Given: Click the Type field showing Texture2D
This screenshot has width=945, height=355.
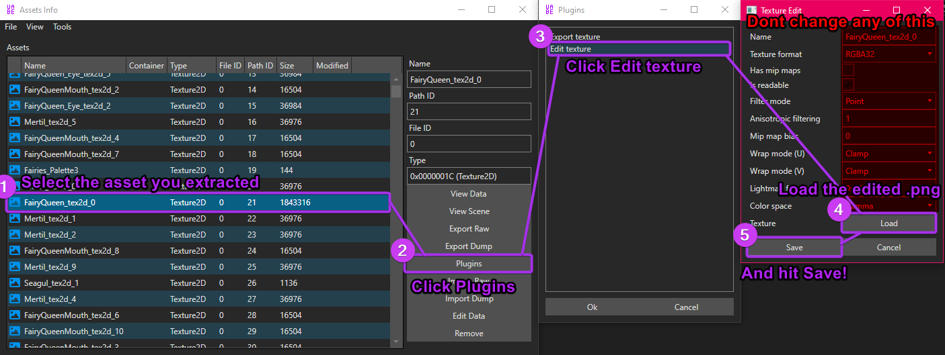Looking at the screenshot, I should tap(469, 176).
